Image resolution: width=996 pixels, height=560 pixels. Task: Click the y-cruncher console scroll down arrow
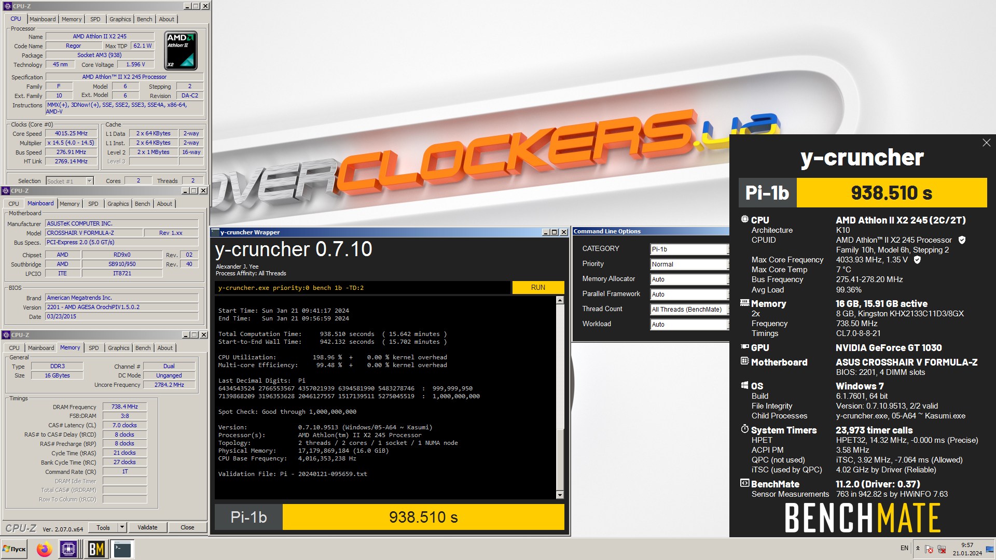tap(560, 495)
